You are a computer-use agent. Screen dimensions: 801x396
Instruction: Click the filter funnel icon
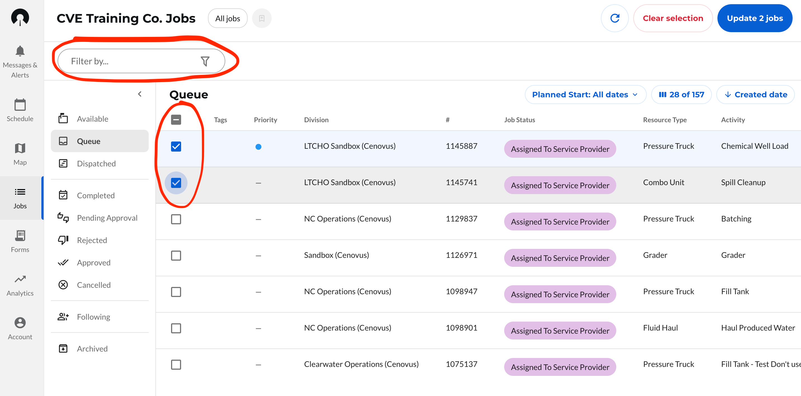coord(205,61)
